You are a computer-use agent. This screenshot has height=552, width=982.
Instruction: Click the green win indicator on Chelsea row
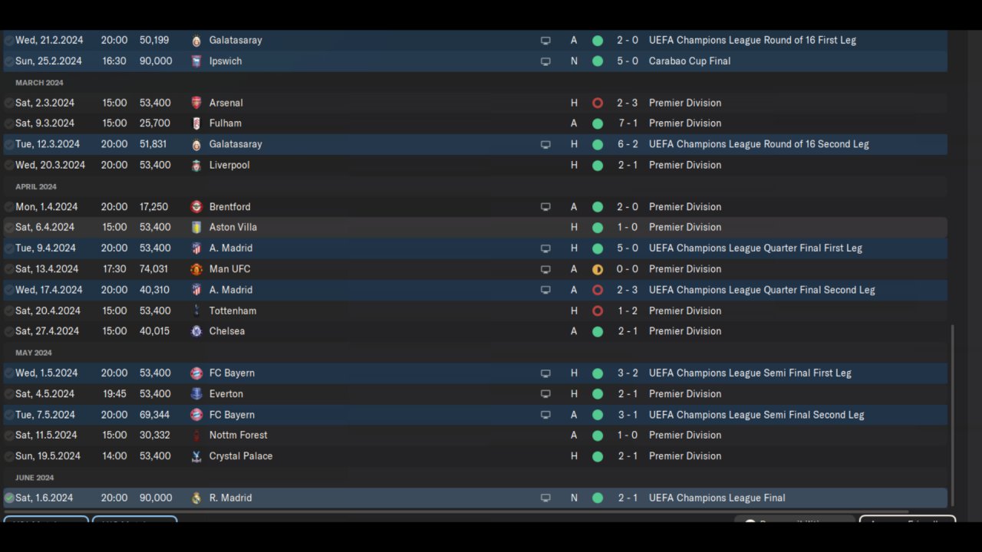pyautogui.click(x=598, y=331)
